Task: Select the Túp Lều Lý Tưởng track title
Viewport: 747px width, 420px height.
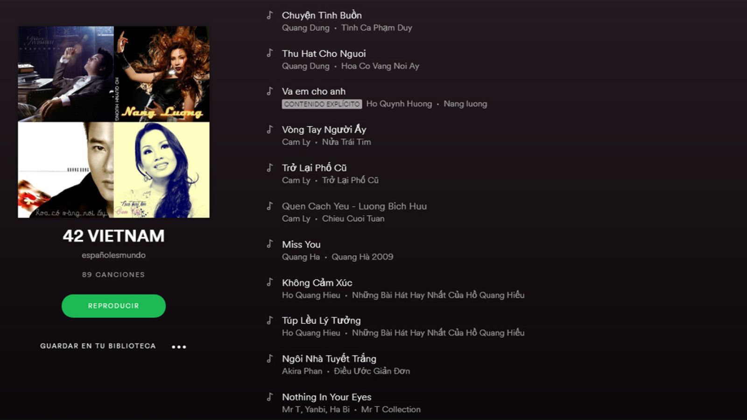Action: pyautogui.click(x=321, y=321)
